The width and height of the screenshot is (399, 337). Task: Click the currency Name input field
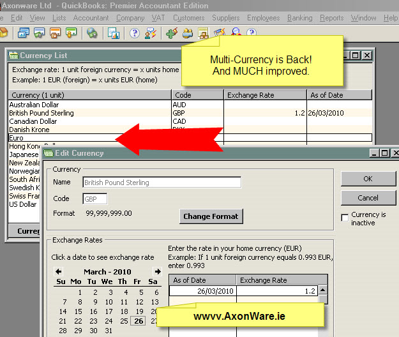(162, 183)
